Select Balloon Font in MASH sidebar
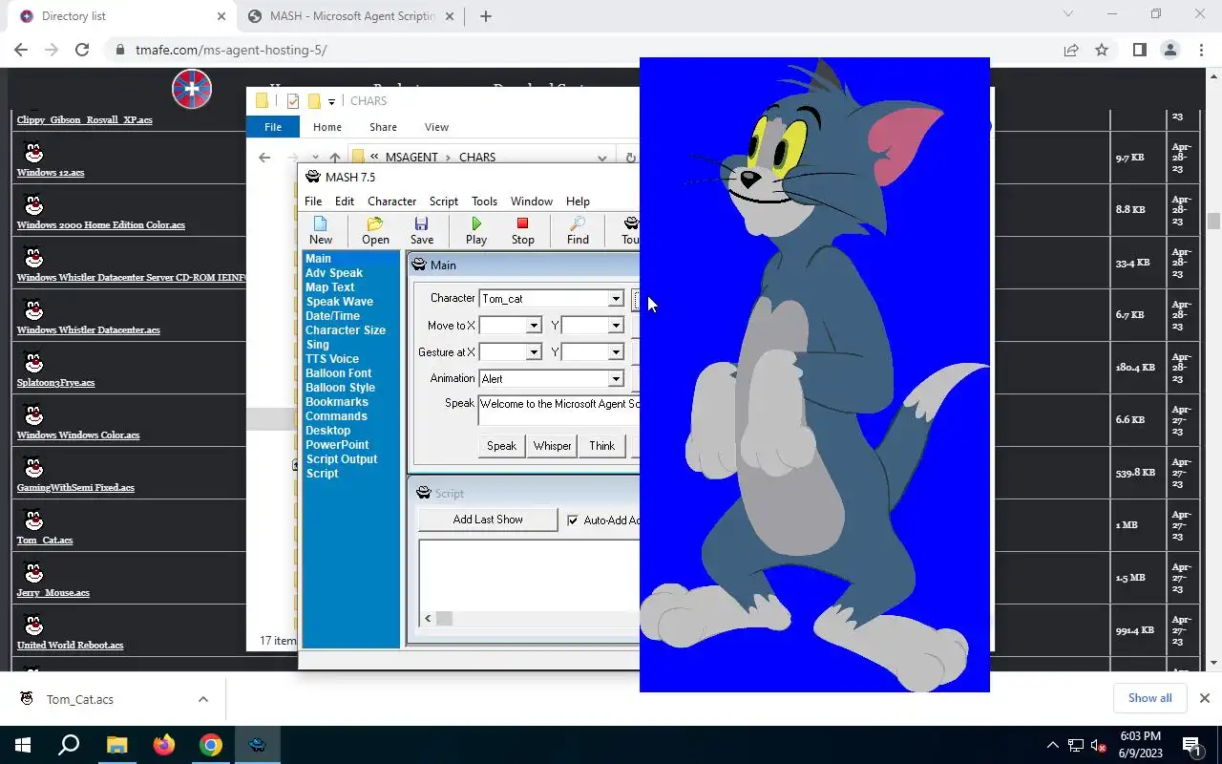The height and width of the screenshot is (764, 1222). (338, 373)
